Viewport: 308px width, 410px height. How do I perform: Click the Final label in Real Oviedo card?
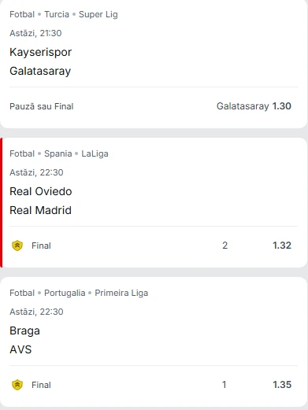(x=41, y=246)
